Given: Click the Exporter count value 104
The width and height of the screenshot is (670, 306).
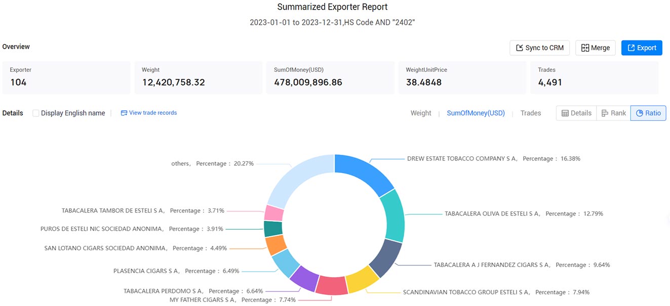Looking at the screenshot, I should [18, 82].
